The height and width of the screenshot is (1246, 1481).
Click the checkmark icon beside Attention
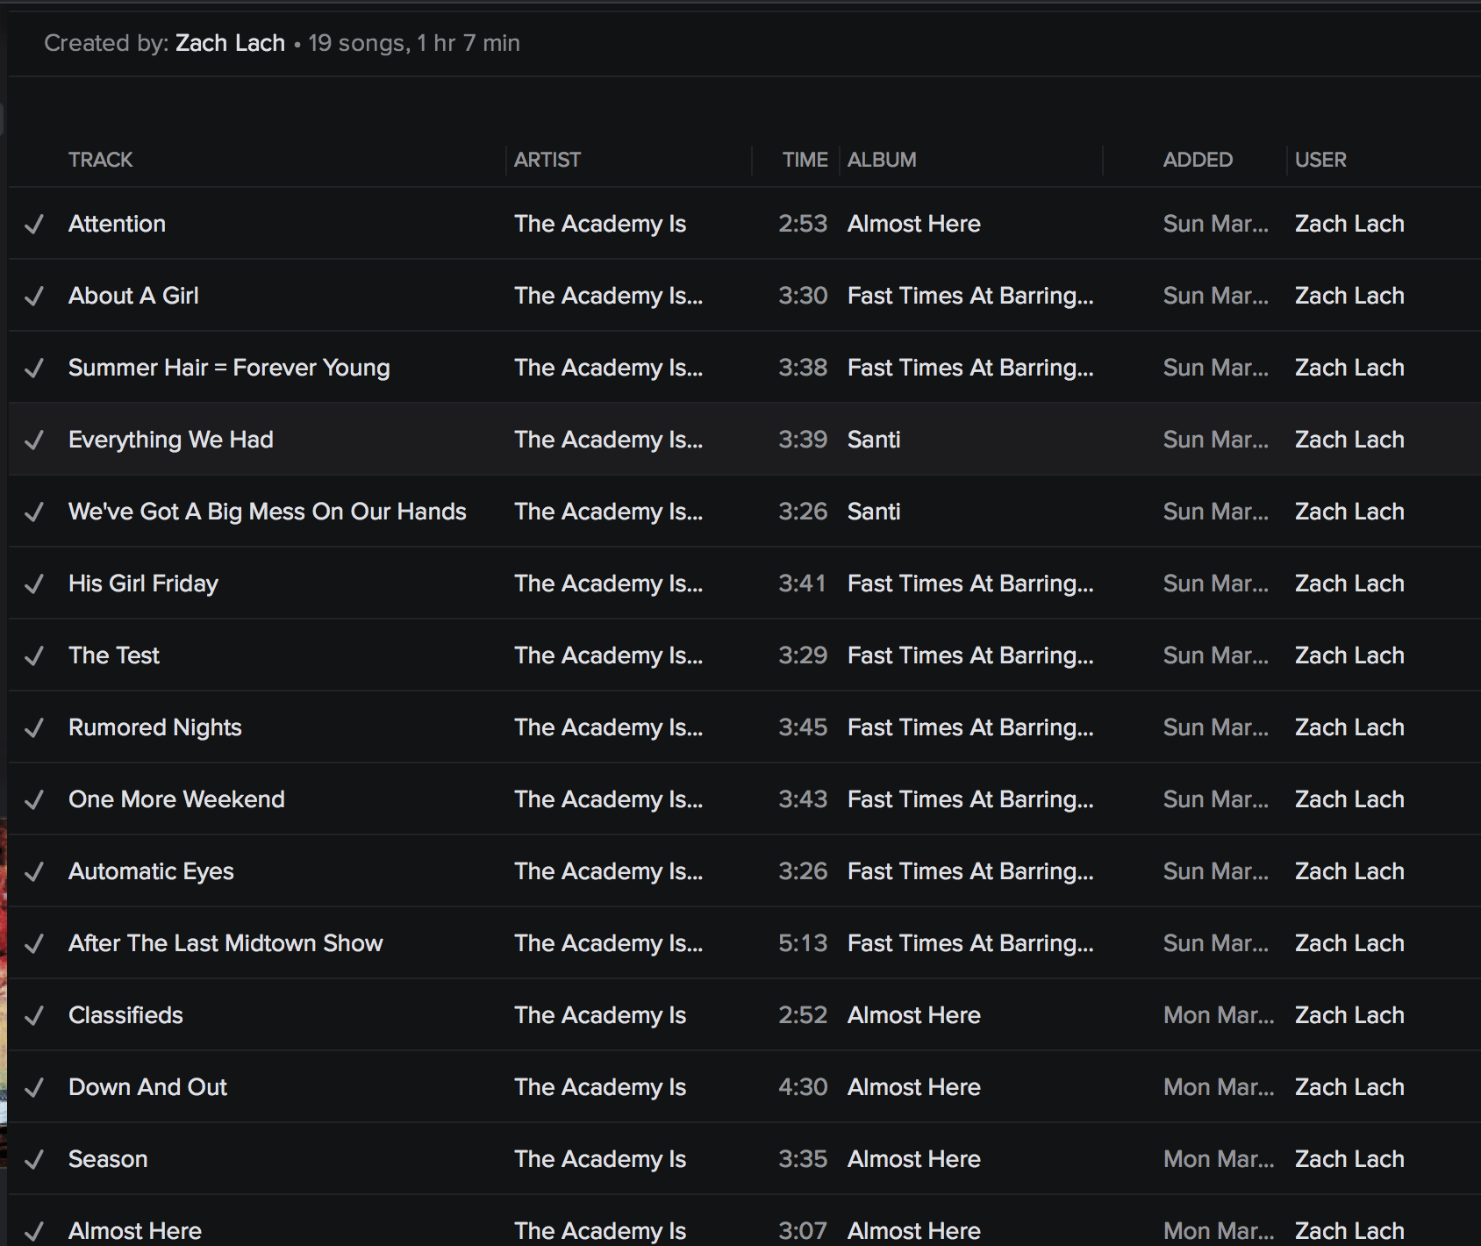[x=34, y=225]
